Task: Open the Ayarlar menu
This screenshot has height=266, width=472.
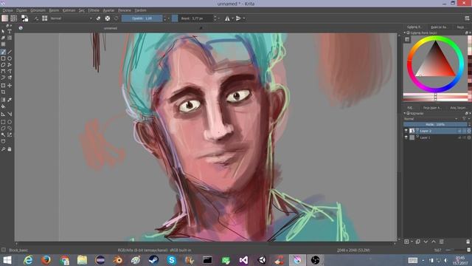Action: [x=108, y=10]
